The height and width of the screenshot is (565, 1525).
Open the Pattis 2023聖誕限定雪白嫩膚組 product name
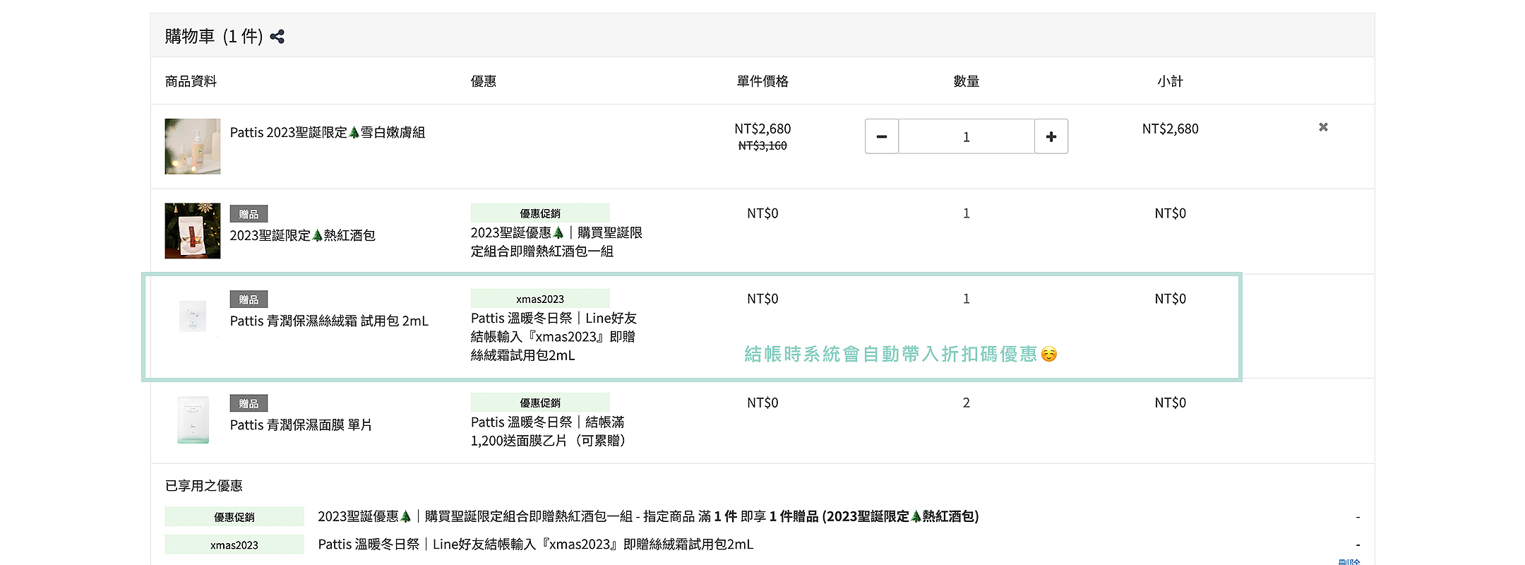click(x=327, y=133)
